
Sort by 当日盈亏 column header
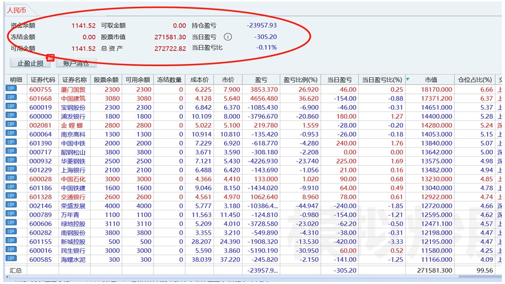(339, 80)
